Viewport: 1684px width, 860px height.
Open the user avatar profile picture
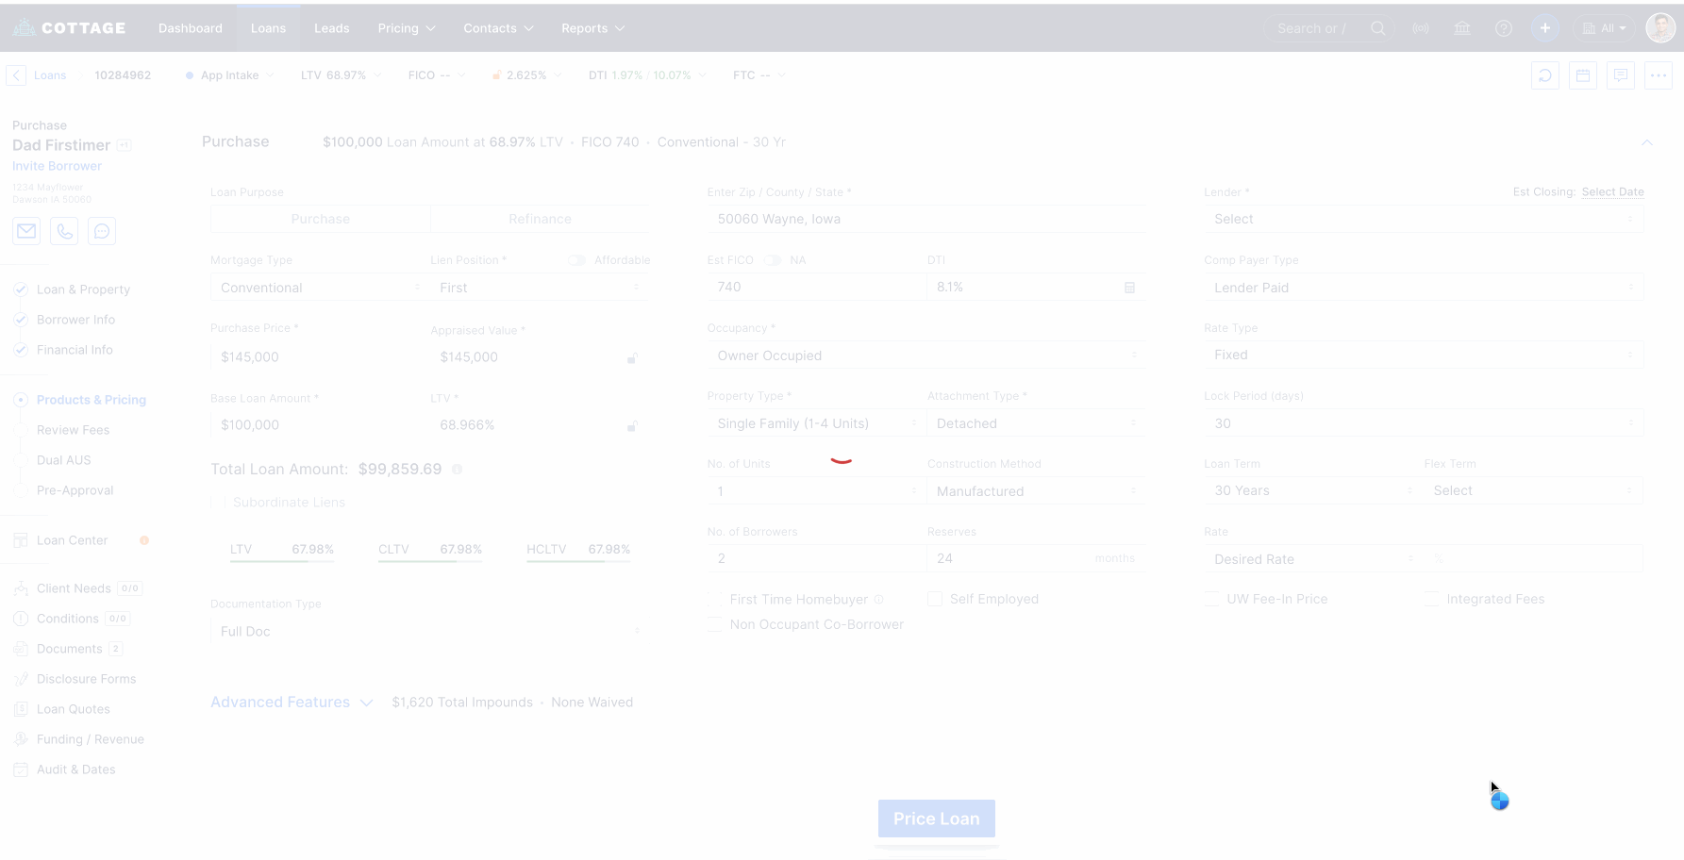coord(1660,28)
